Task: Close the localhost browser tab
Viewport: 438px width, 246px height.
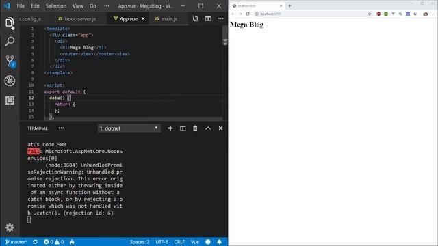Action: 281,6
